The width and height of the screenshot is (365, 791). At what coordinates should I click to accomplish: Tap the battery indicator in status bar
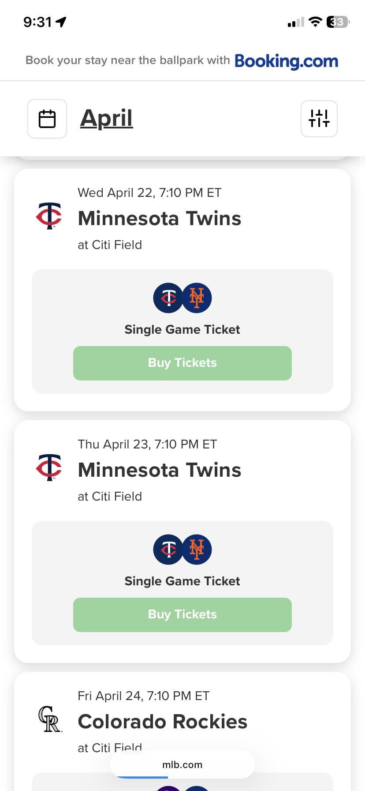coord(338,22)
